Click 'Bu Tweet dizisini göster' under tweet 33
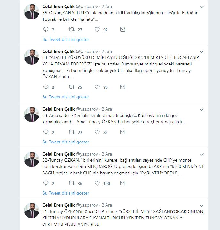220x230 pixels. pos(66,142)
